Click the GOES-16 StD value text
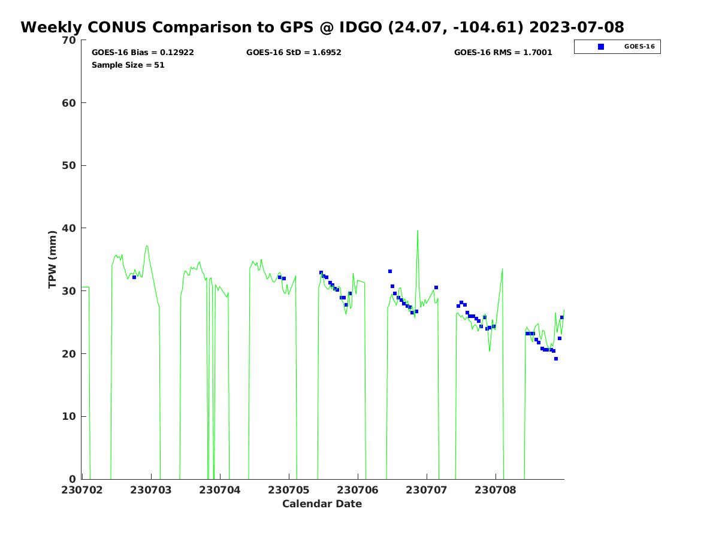This screenshot has height=539, width=719. pyautogui.click(x=294, y=53)
